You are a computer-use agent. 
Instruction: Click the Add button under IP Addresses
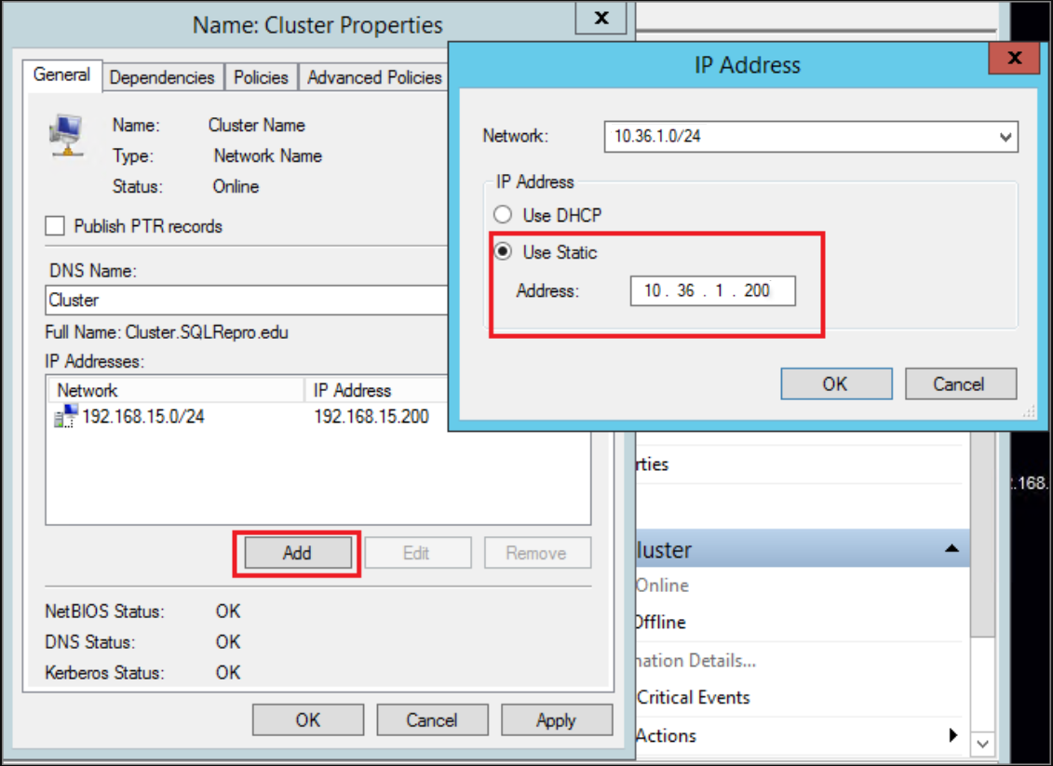pos(296,552)
